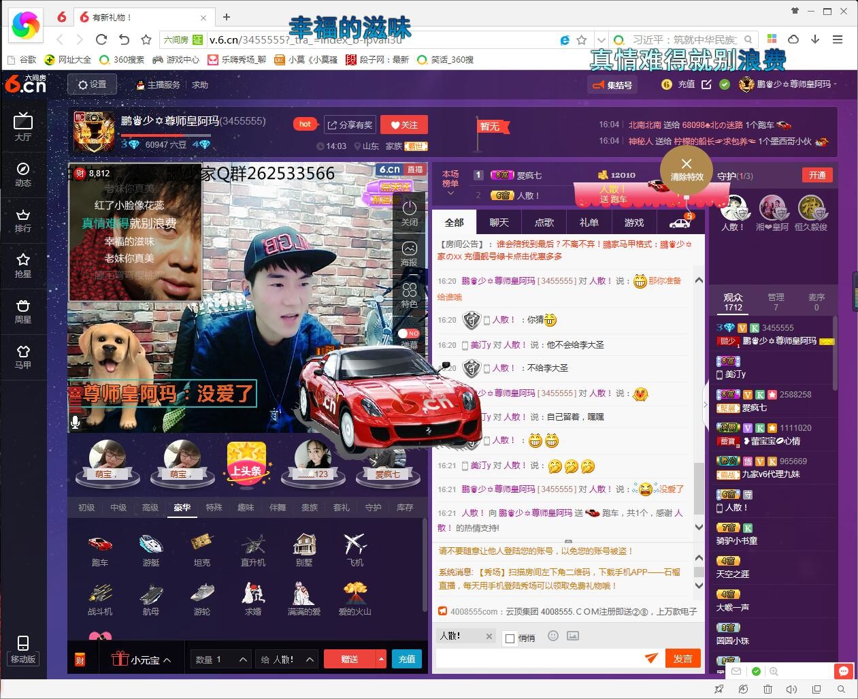
Task: Toggle the 弹幕 danmaku switch
Action: (x=409, y=334)
